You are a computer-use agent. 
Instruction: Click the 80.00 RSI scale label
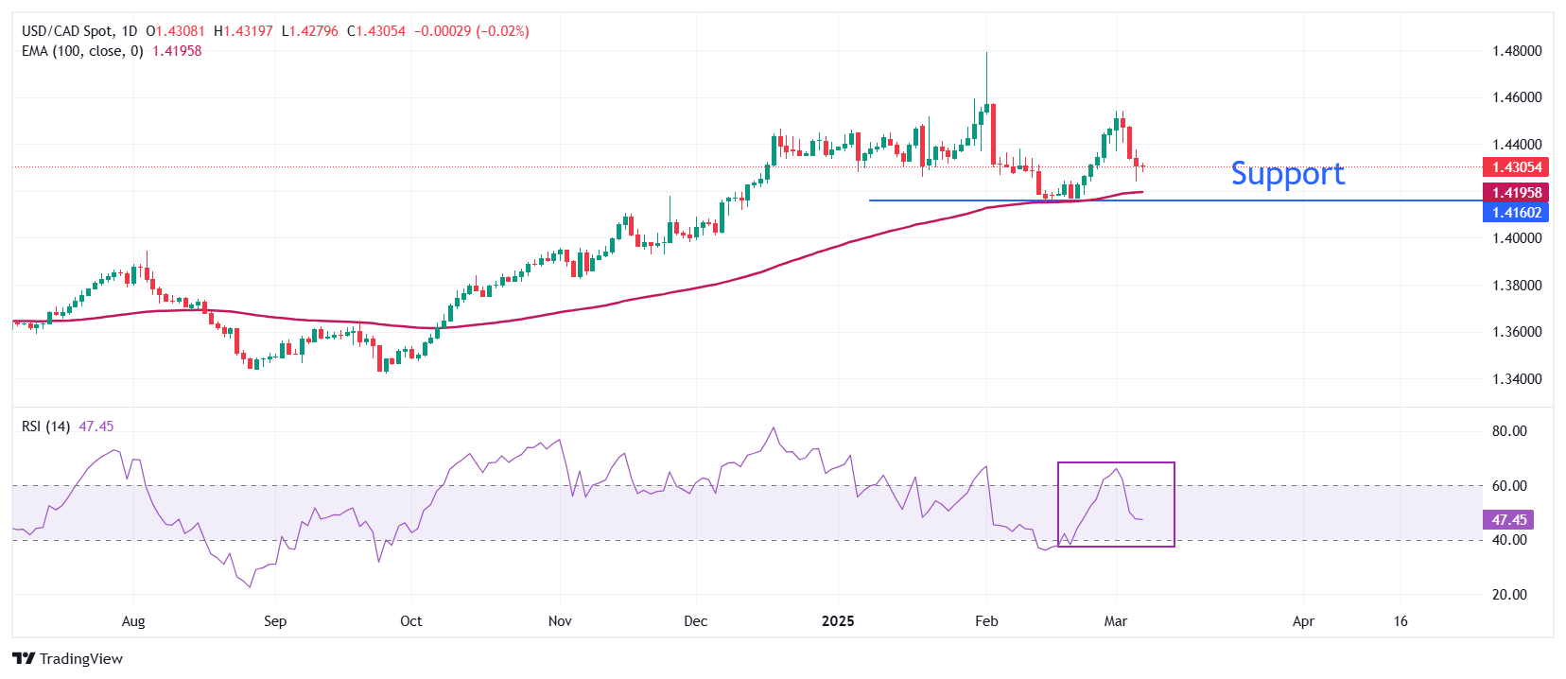[1509, 431]
